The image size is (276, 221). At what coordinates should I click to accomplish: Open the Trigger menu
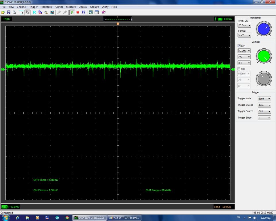tap(33, 7)
